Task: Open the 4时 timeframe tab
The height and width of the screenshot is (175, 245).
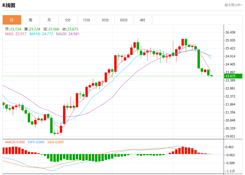Action: point(143,20)
